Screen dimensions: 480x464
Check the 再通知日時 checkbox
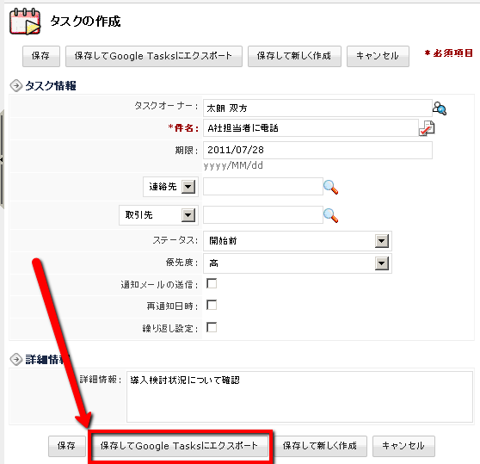coord(212,305)
